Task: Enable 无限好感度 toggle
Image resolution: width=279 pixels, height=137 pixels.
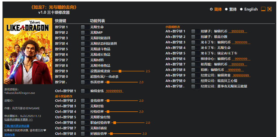Action: (x=85, y=128)
